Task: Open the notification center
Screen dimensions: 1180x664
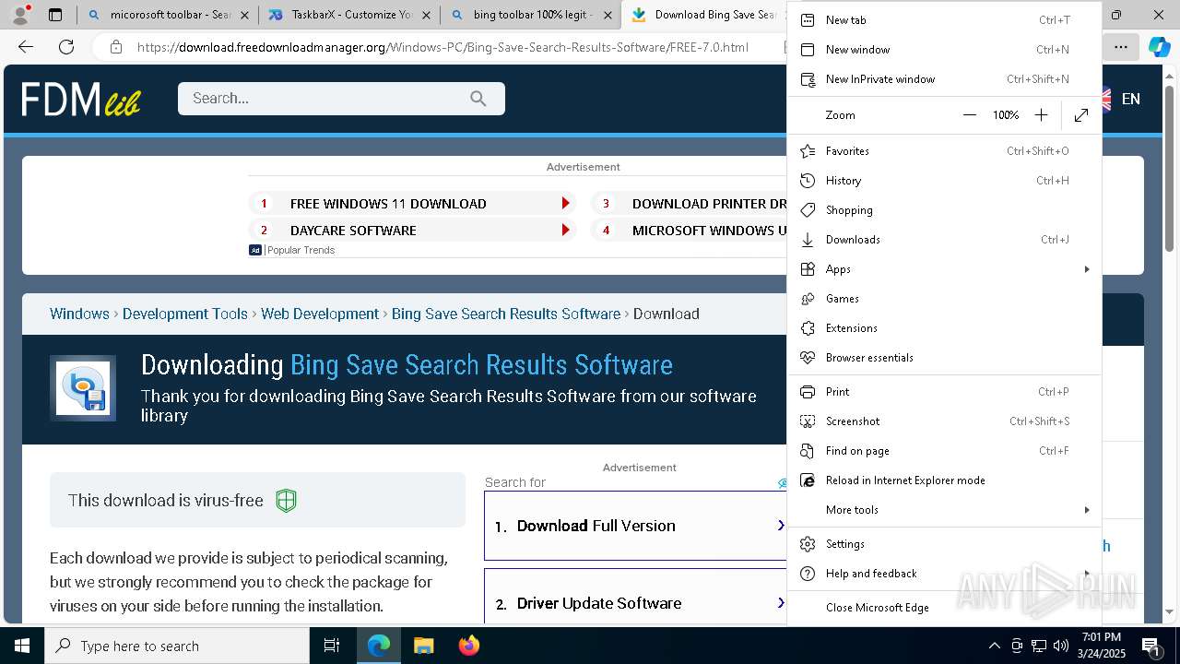Action: tap(1151, 646)
